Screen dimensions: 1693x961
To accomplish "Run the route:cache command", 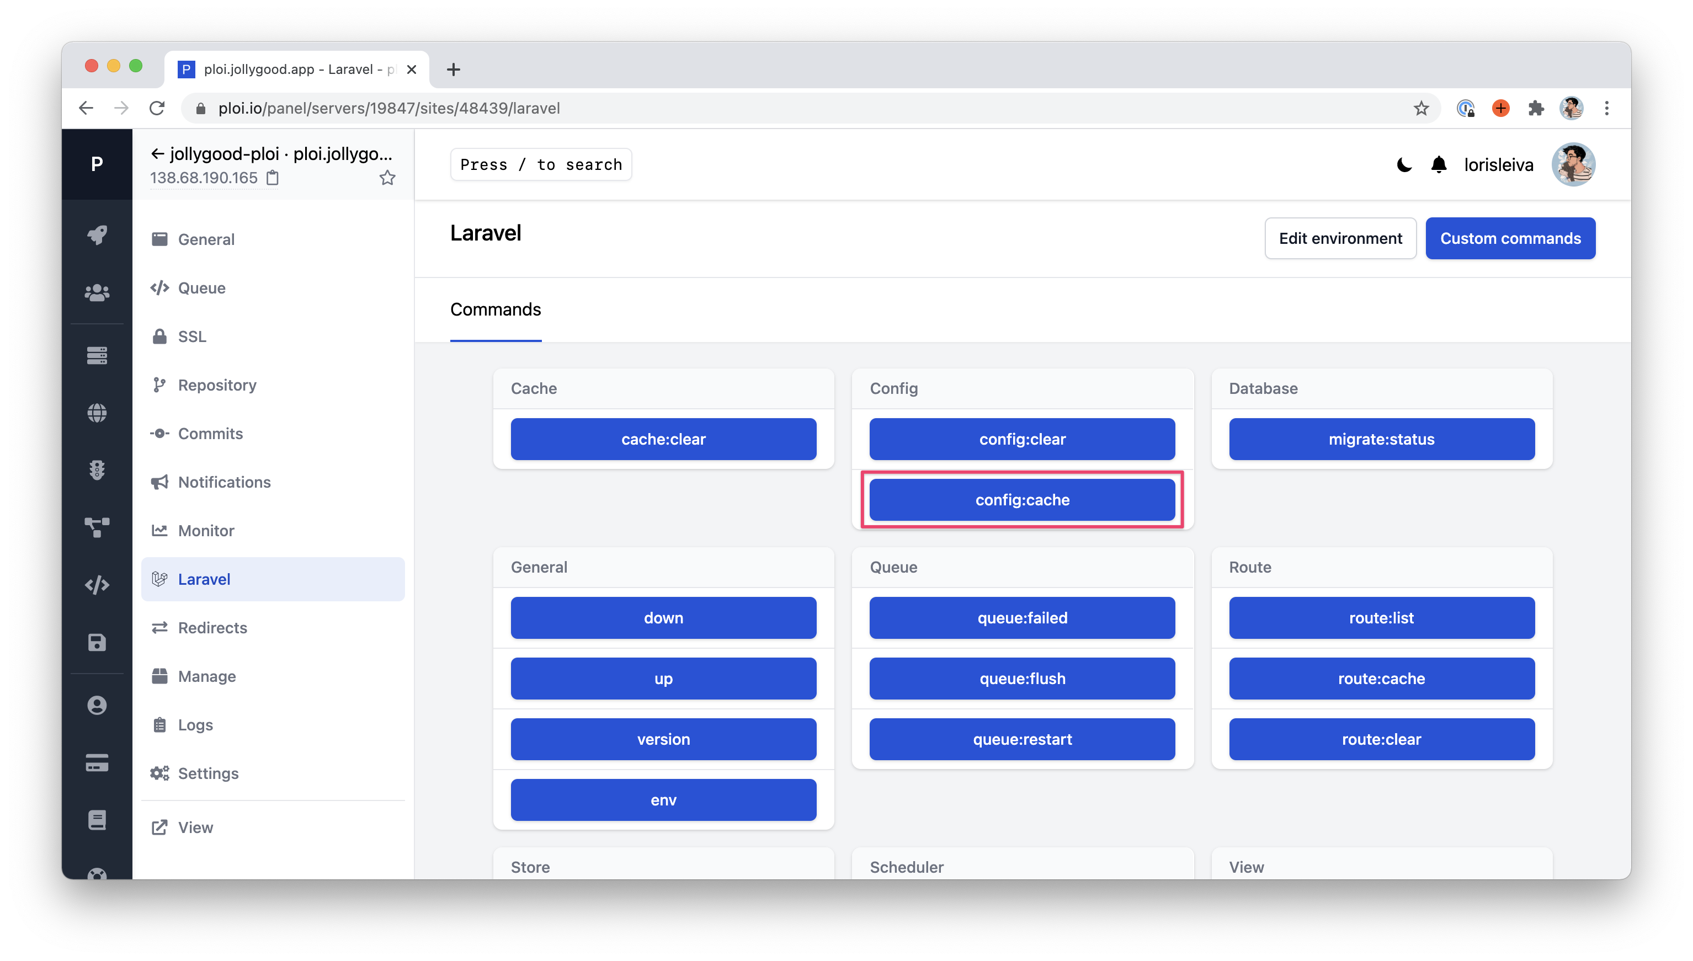I will 1381,679.
